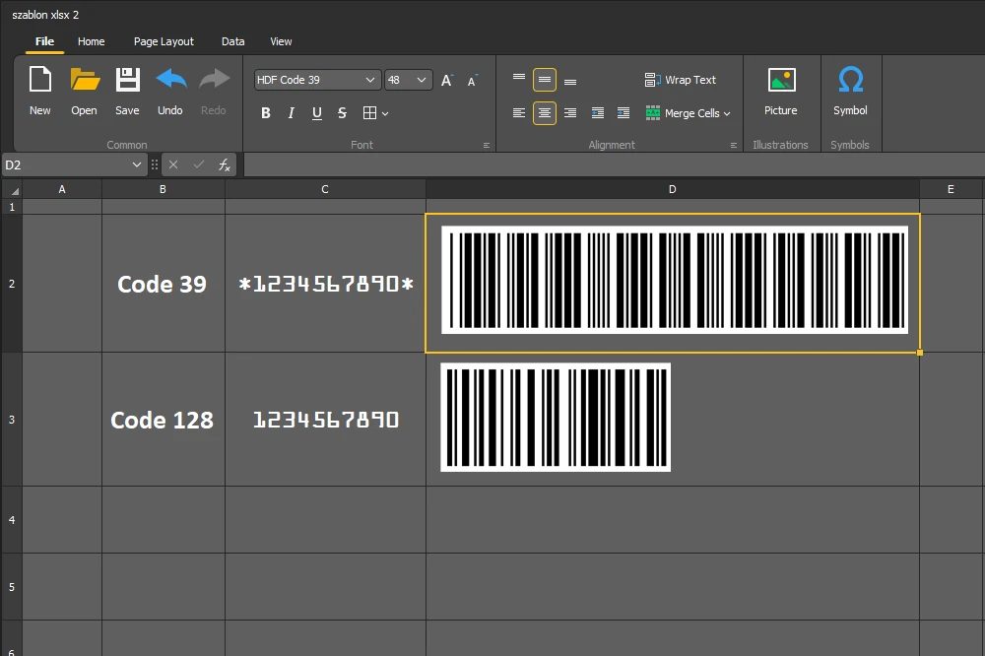The width and height of the screenshot is (985, 656).
Task: Open the Symbol omega tool
Action: 850,91
